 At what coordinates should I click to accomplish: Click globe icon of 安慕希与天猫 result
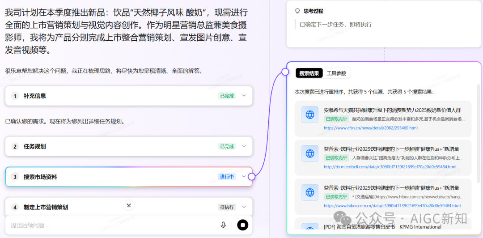click(x=310, y=115)
